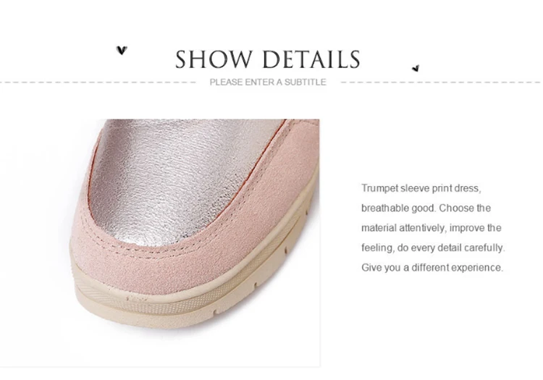
Task: Click the word SHOW in the heading
Action: tap(214, 59)
